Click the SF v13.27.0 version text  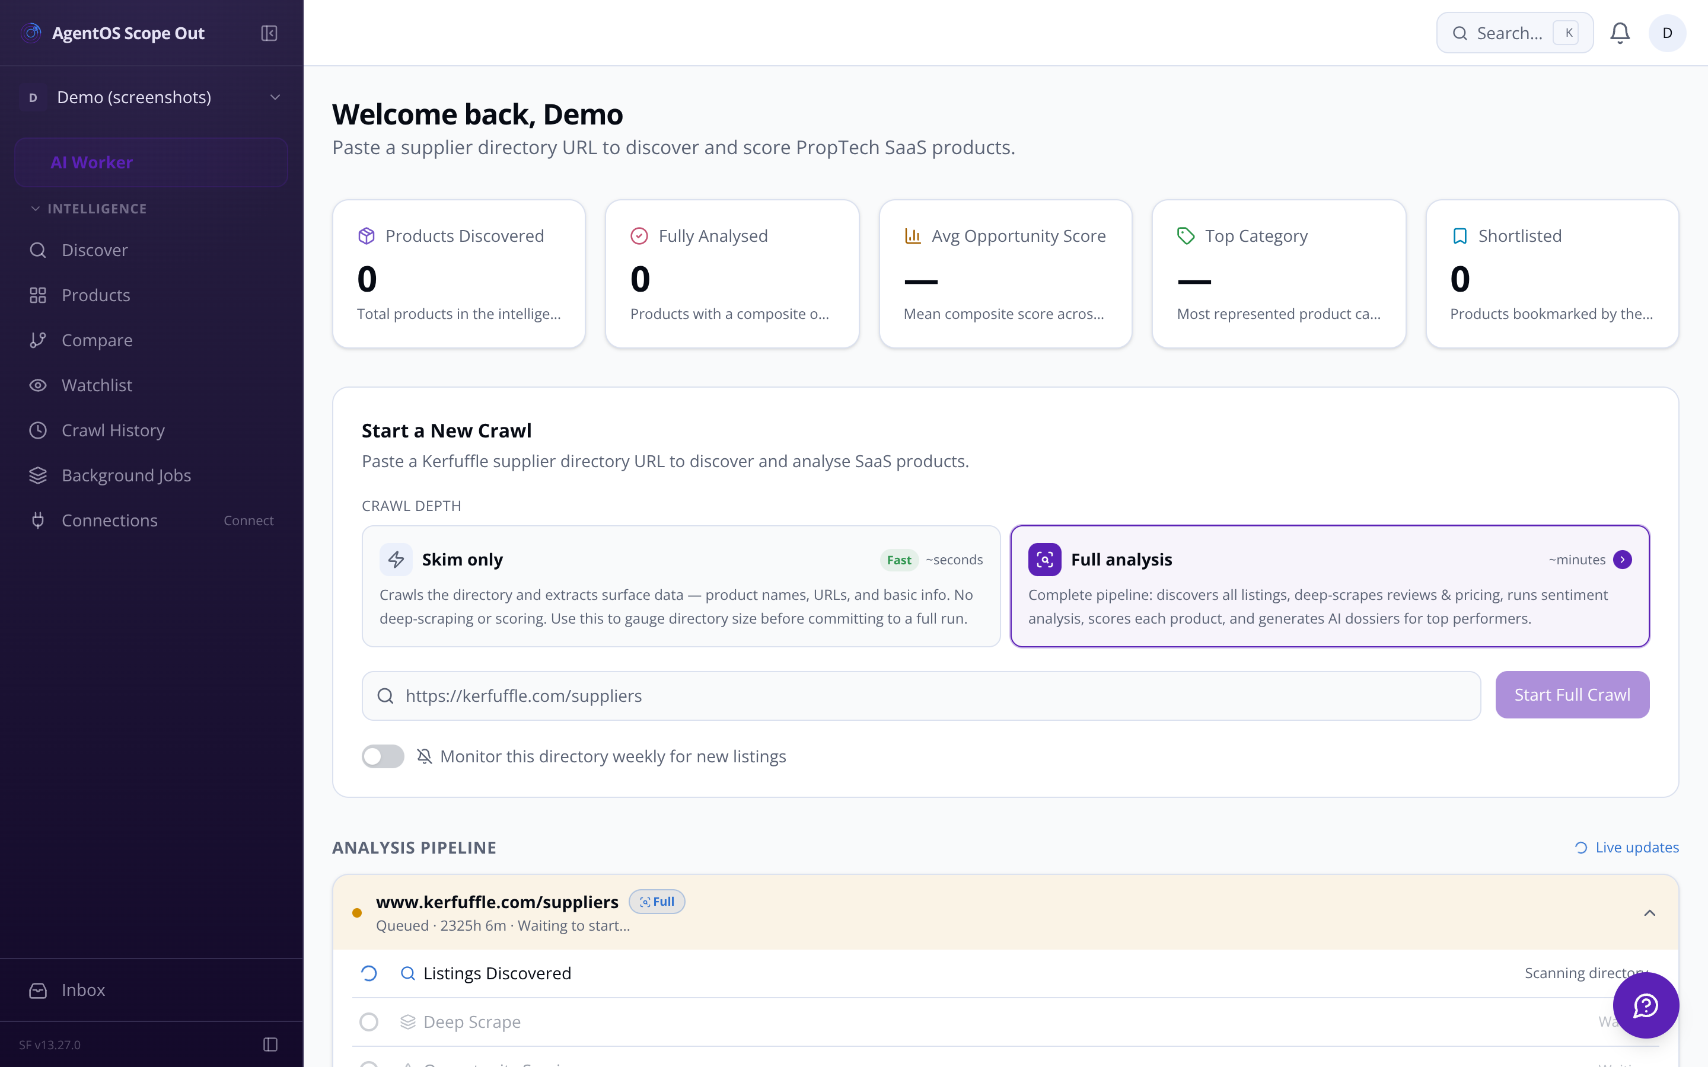[x=49, y=1044]
